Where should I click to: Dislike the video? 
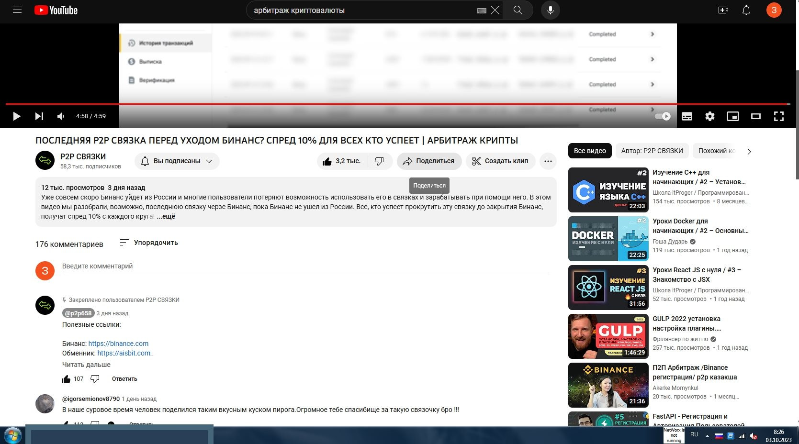(380, 161)
